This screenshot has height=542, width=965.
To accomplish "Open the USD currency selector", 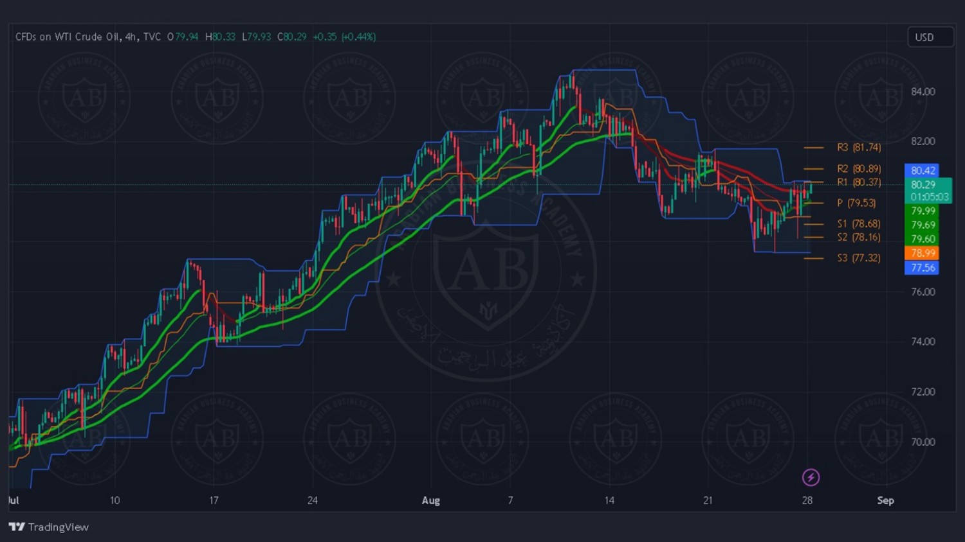I will pyautogui.click(x=930, y=37).
